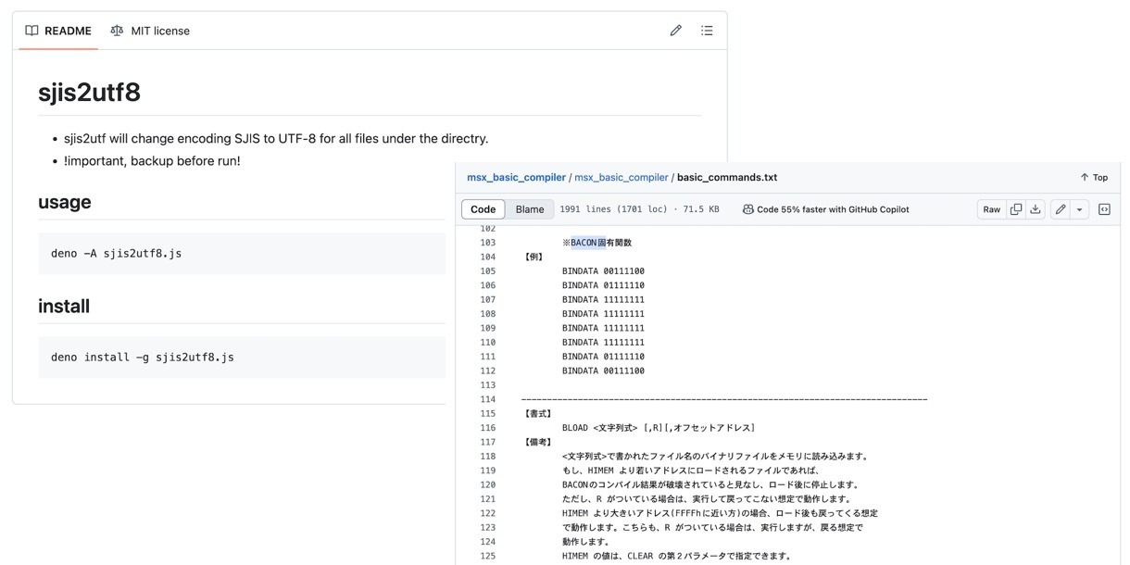Select line number 125

pyautogui.click(x=487, y=556)
